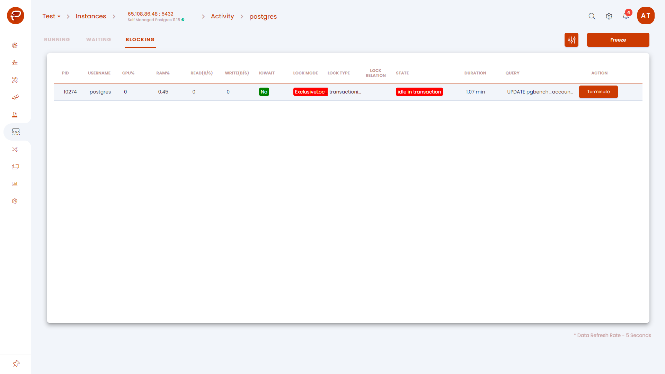Switch to the WAITING tab
This screenshot has height=374, width=665.
pyautogui.click(x=99, y=39)
